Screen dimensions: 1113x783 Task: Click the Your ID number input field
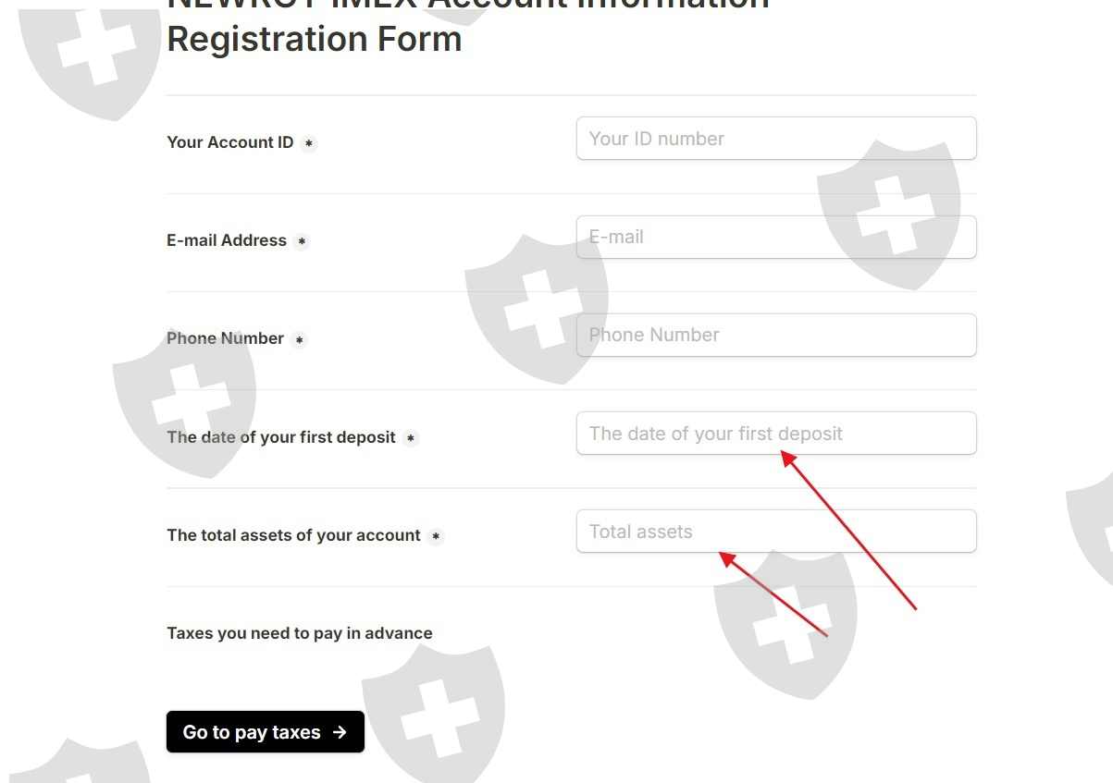click(x=775, y=139)
